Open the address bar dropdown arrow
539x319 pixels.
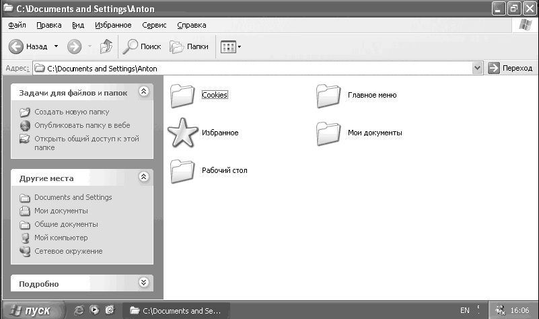coord(477,68)
